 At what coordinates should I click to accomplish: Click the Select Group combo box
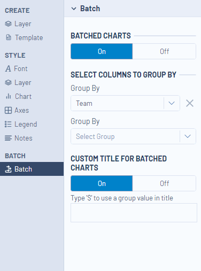pyautogui.click(x=133, y=136)
